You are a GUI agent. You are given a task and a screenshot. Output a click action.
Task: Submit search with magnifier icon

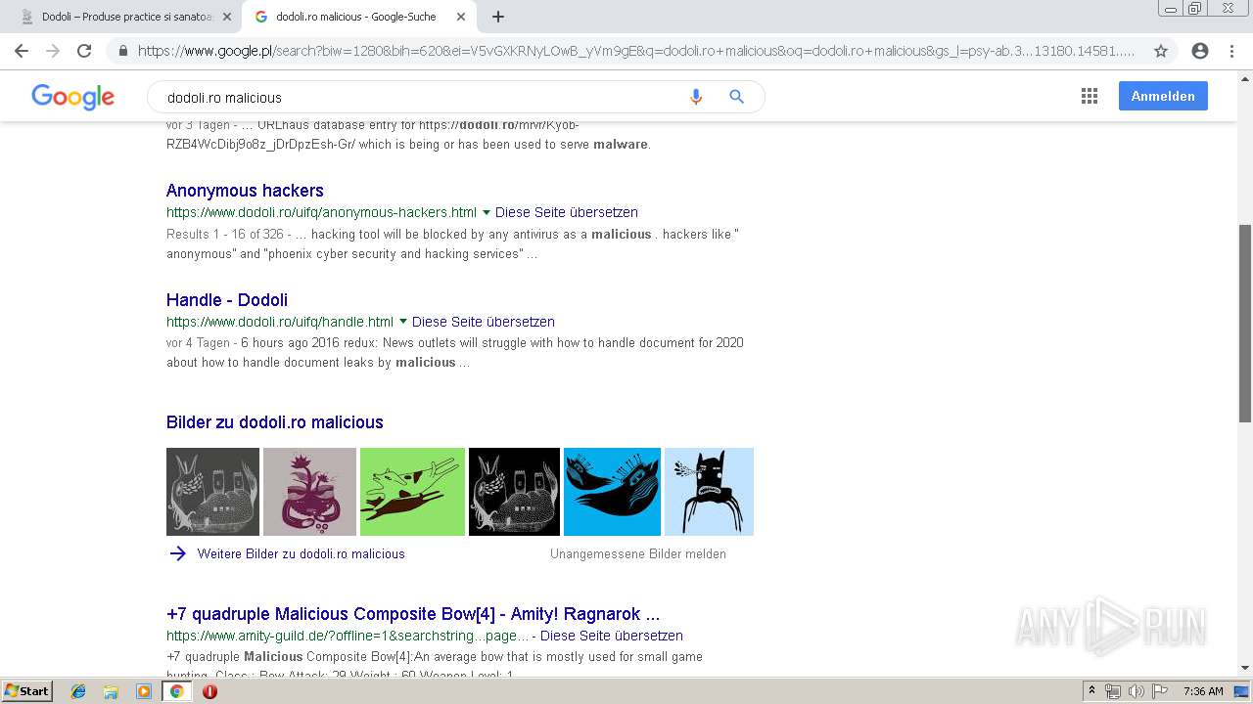(737, 97)
